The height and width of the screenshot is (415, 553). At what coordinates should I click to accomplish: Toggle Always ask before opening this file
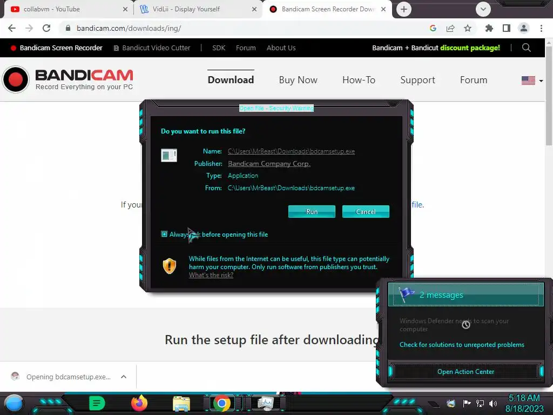[164, 234]
